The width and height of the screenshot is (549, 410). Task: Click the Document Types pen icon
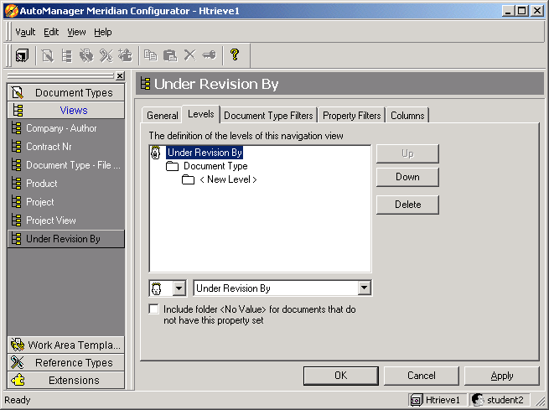17,92
